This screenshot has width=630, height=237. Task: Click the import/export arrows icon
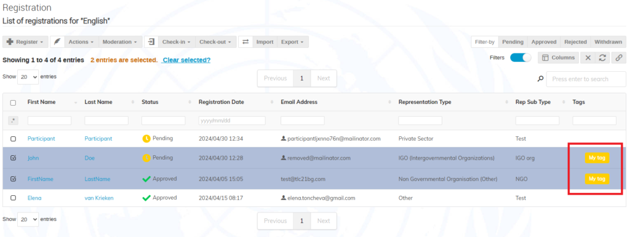pos(245,42)
